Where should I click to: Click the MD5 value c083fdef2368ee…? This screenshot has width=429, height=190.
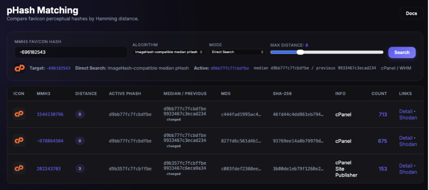point(241,168)
